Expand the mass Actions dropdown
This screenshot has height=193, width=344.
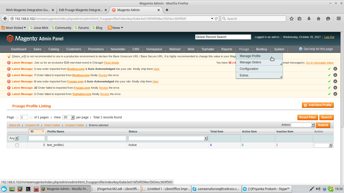[303, 125]
